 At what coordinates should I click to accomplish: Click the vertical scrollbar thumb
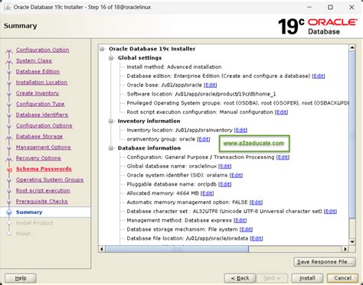352,134
